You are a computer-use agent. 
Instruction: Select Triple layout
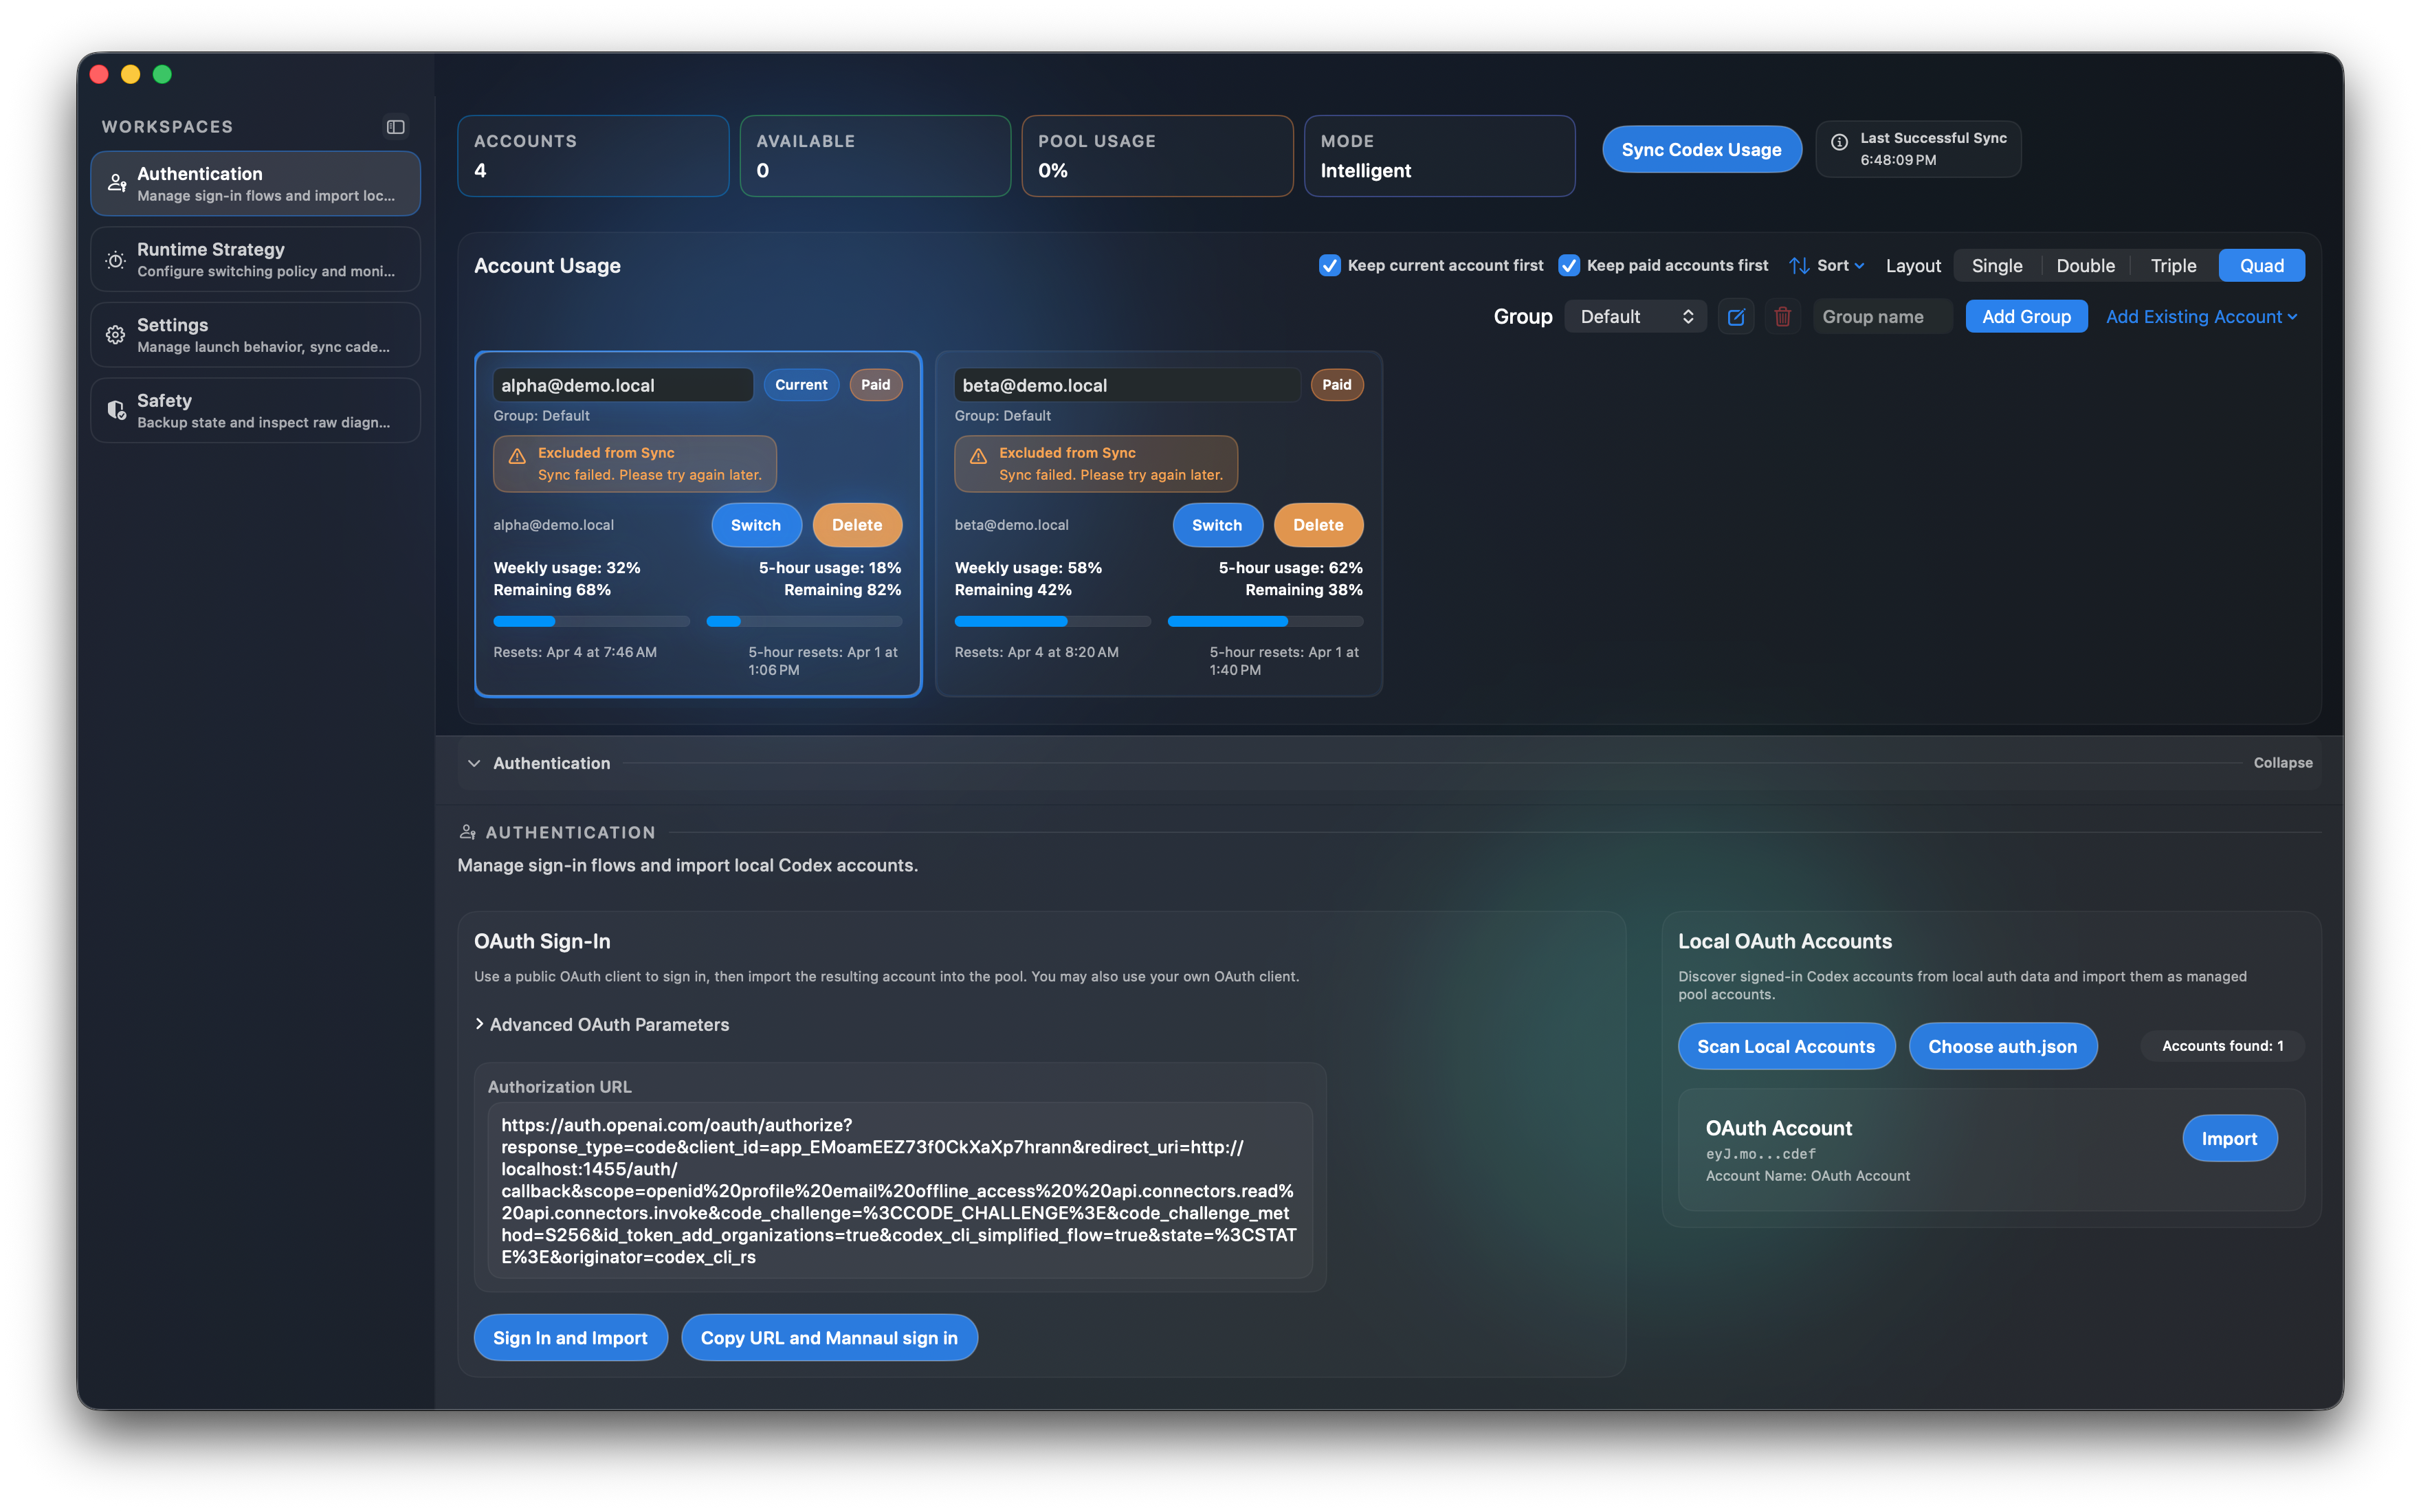pyautogui.click(x=2173, y=266)
